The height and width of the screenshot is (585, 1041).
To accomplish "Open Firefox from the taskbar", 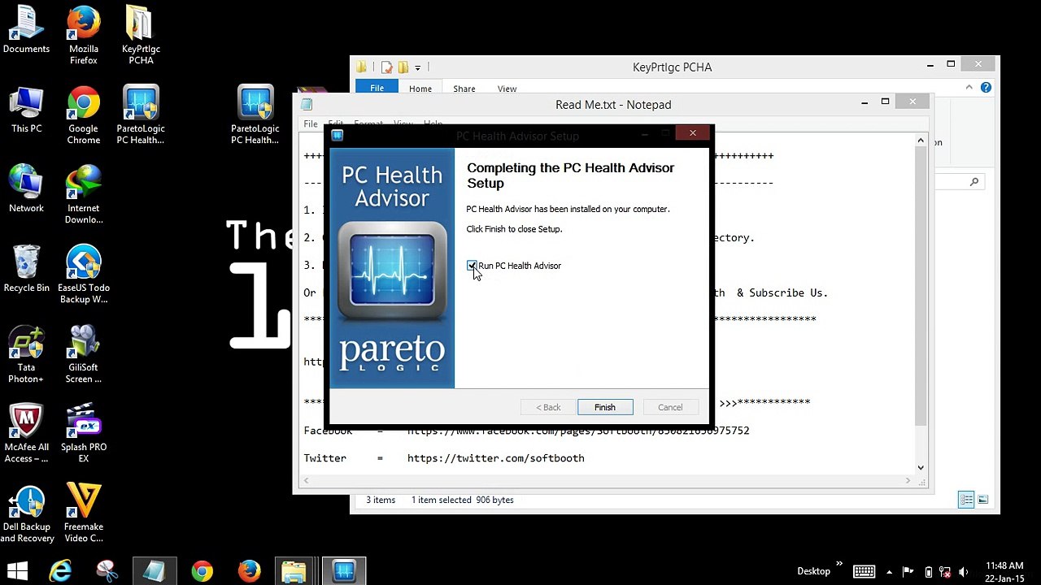I will point(249,571).
